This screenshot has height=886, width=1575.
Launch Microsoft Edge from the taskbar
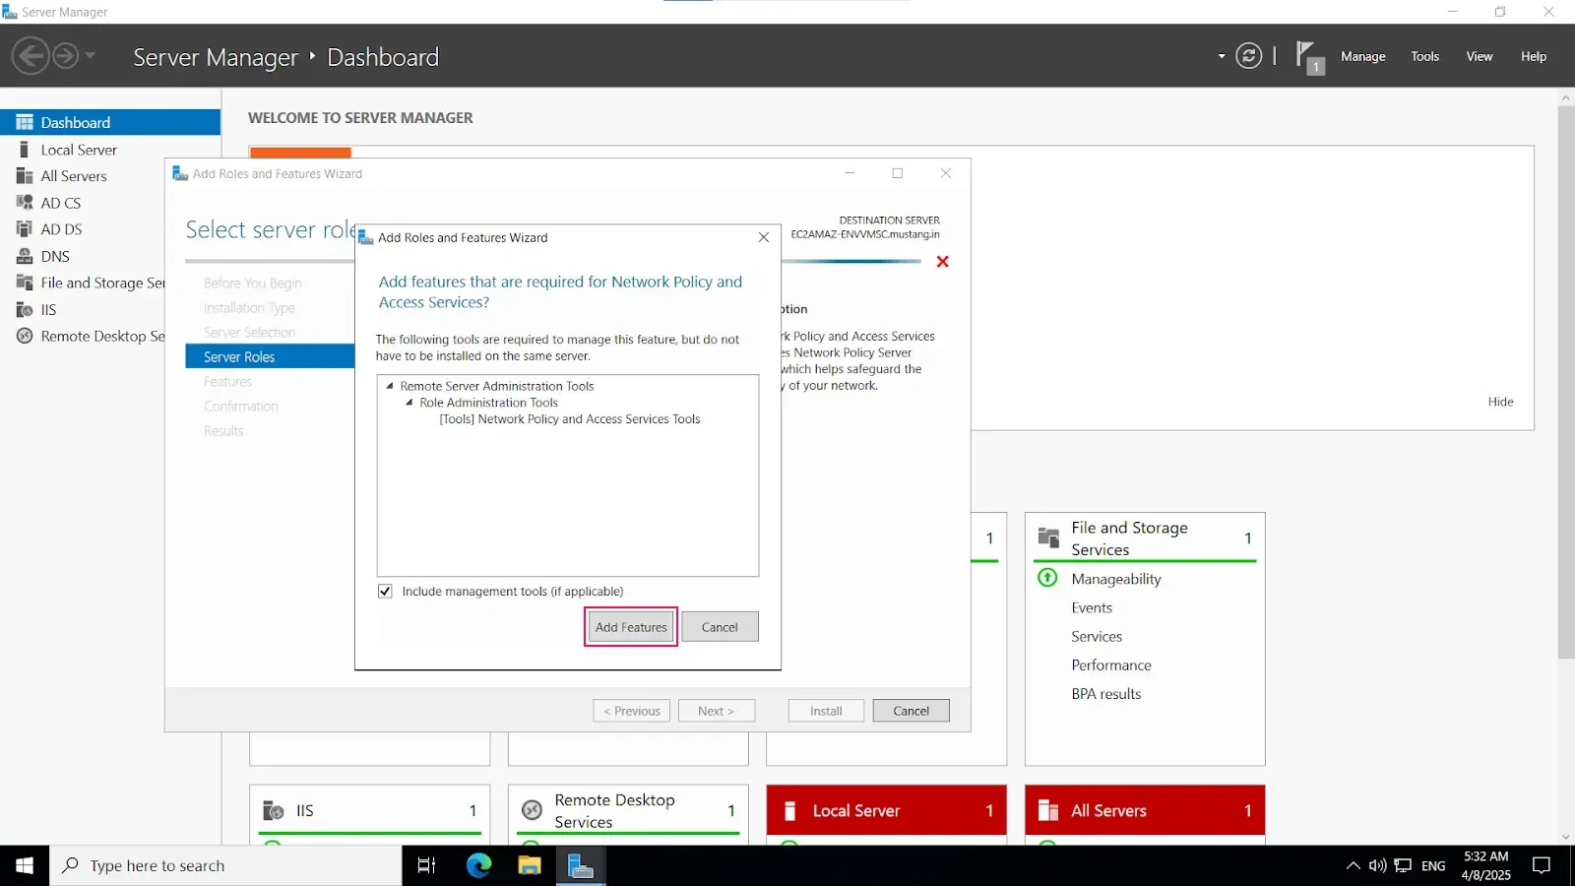(x=478, y=865)
